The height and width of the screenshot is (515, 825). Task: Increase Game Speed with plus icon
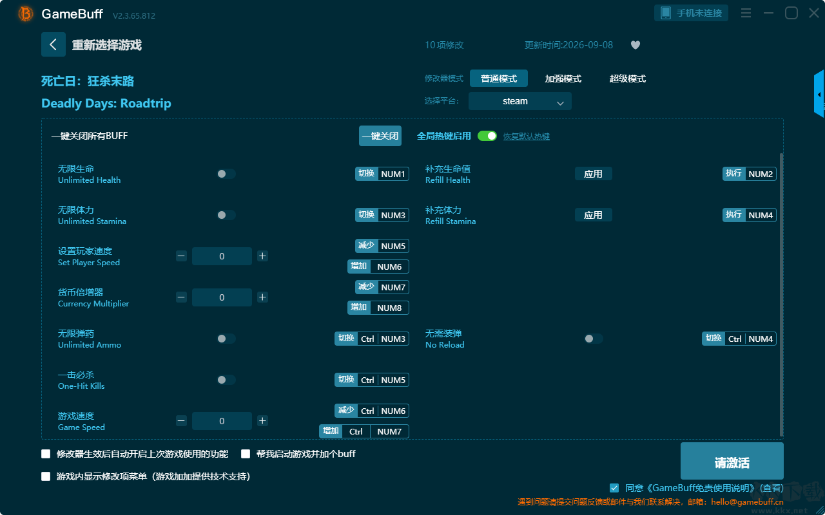pos(262,421)
